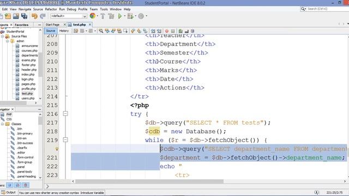
Task: Toggle Rectangular Selection editor icon
Action: click(x=125, y=31)
